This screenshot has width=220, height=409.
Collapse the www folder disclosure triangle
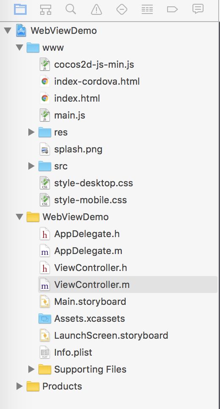click(x=19, y=48)
